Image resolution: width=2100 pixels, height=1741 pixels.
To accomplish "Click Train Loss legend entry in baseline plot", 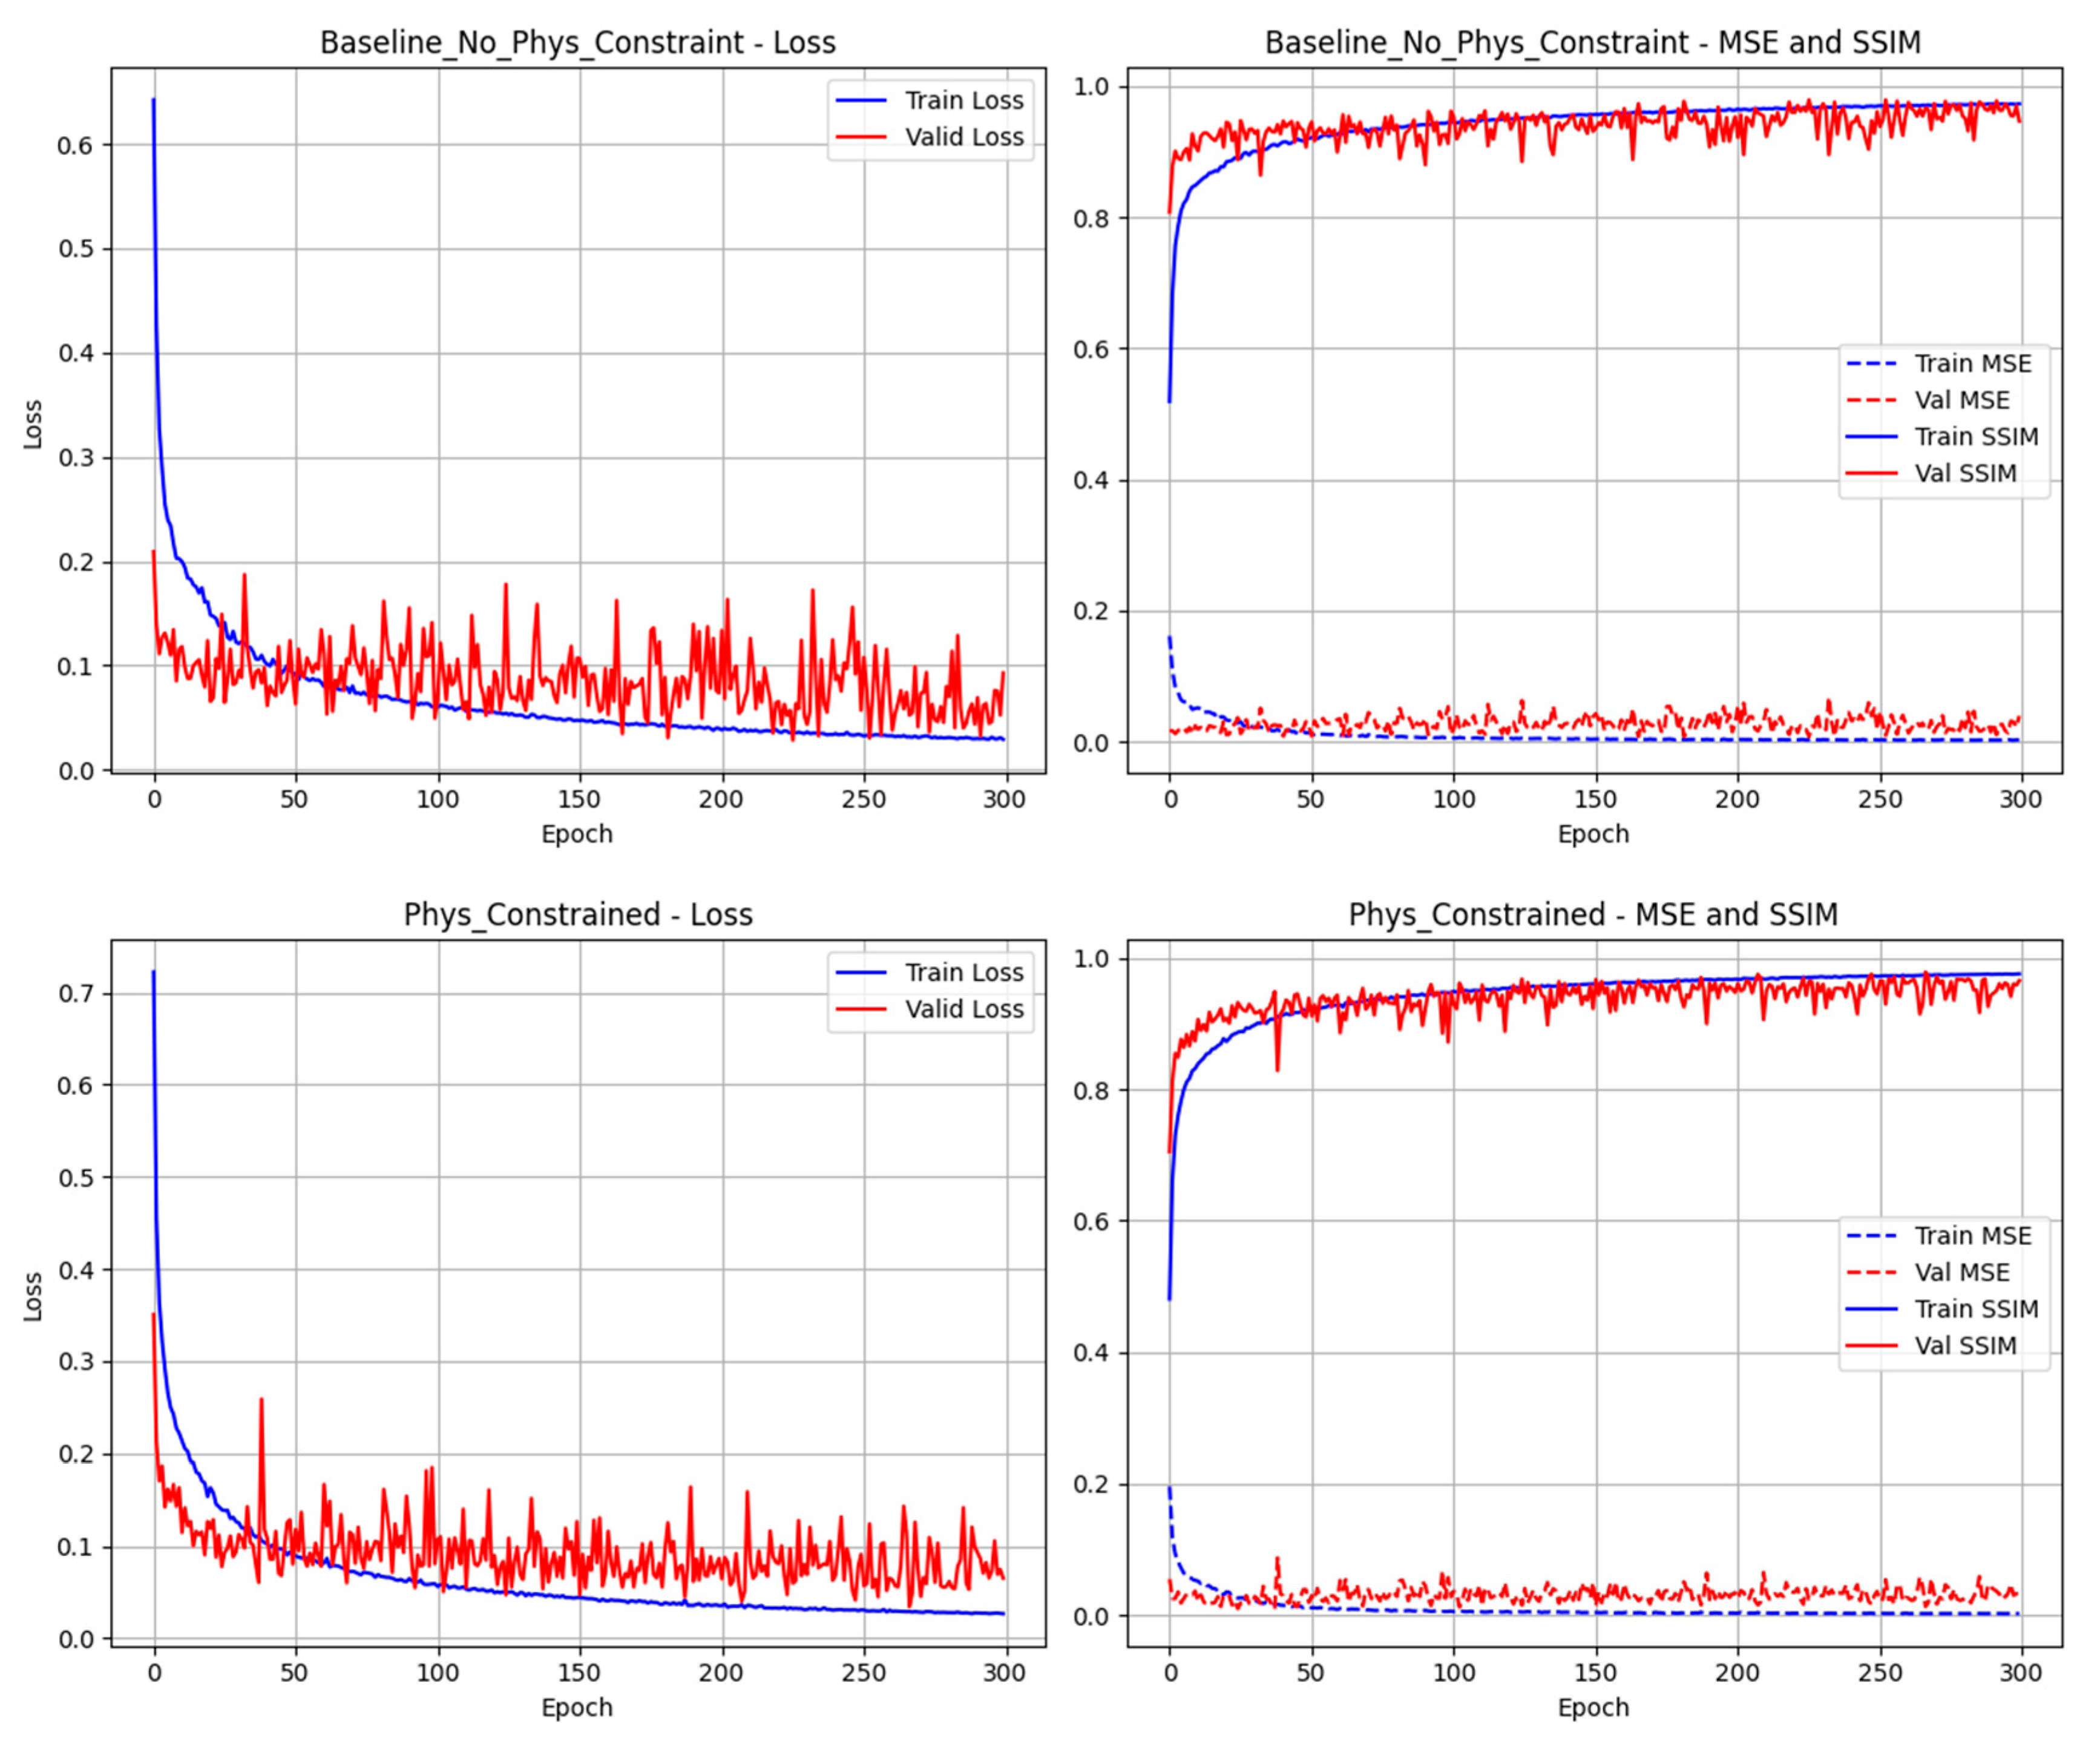I will pos(963,101).
